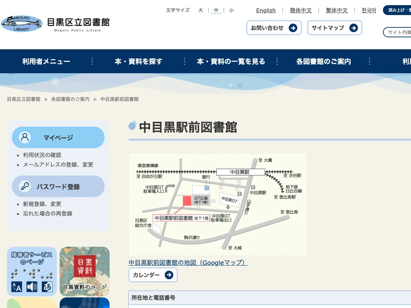Switch language to English
The width and height of the screenshot is (411, 308).
[x=266, y=10]
